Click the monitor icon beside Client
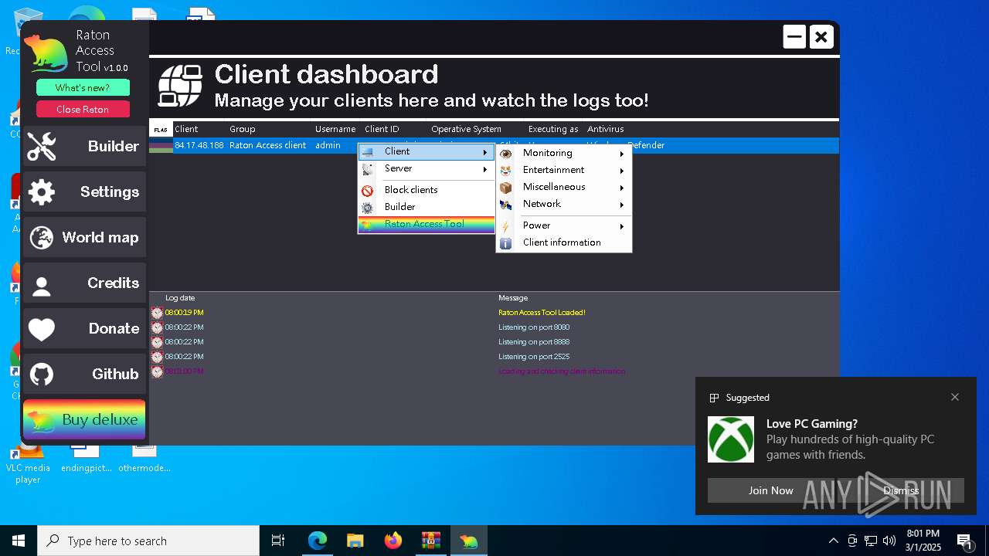The height and width of the screenshot is (556, 989). [368, 152]
